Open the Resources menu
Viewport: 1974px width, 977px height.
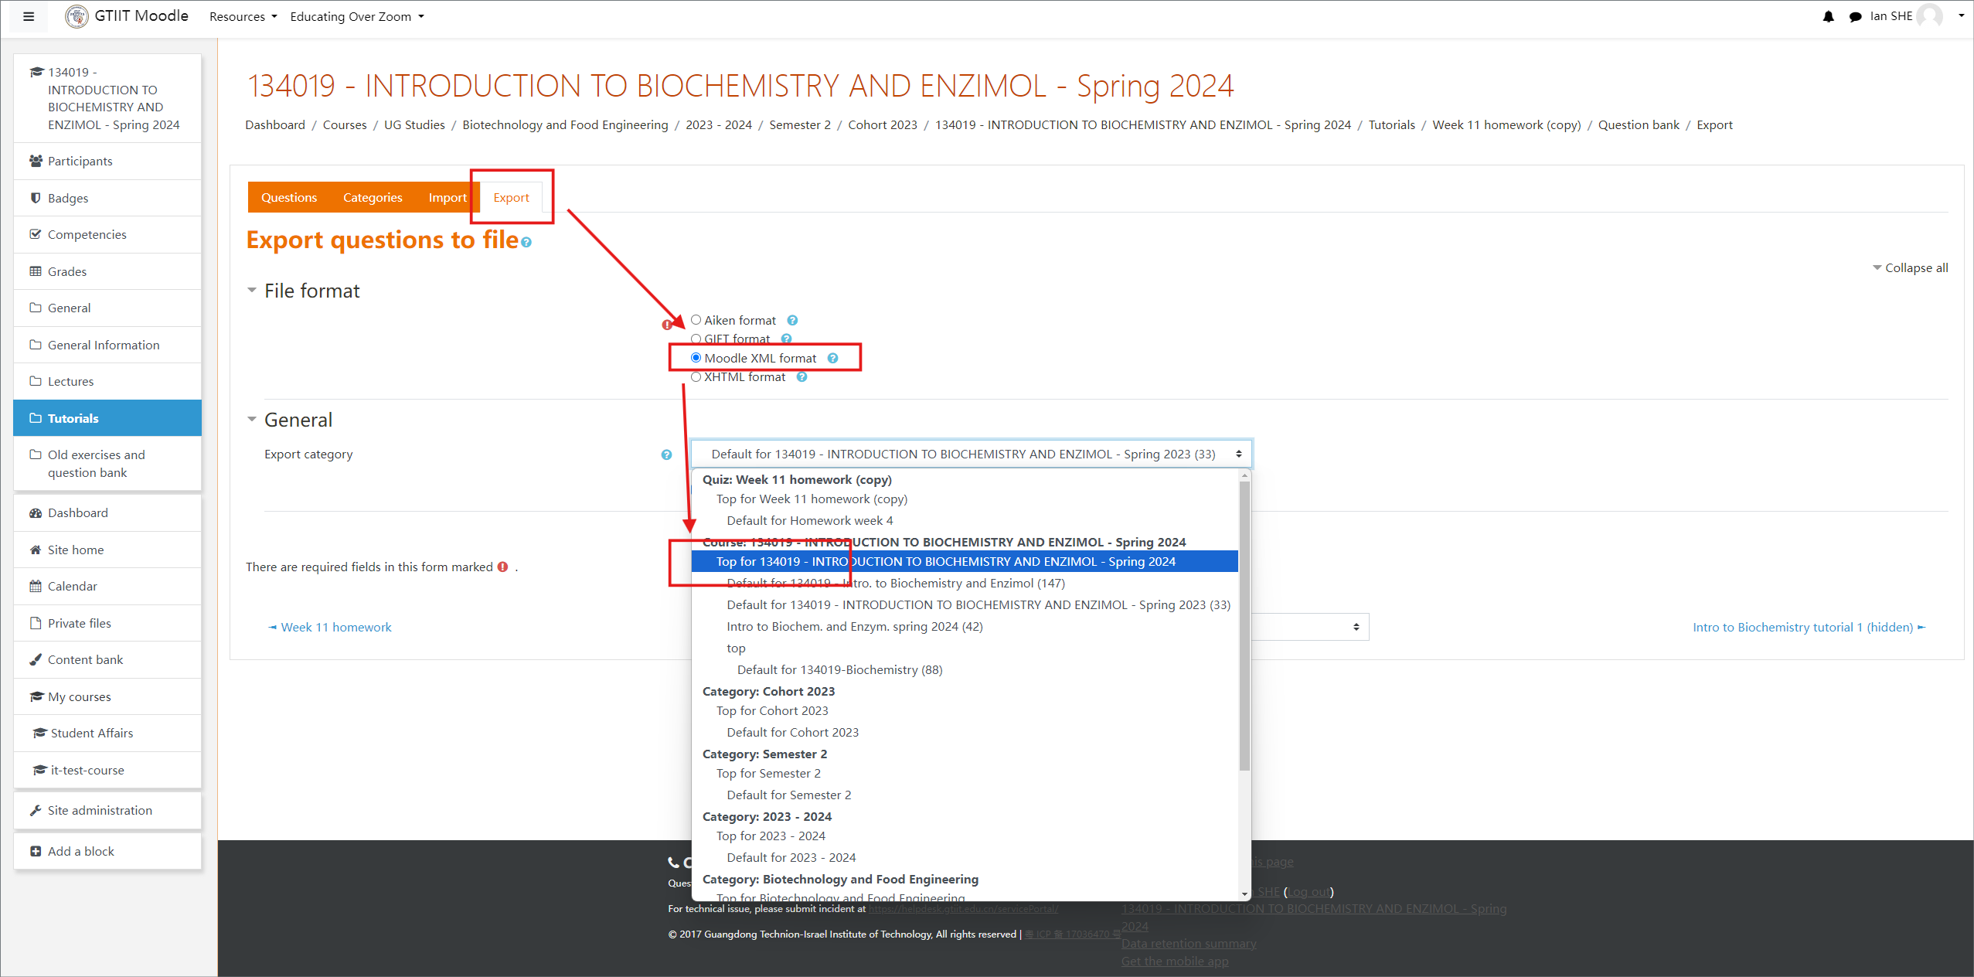click(243, 16)
